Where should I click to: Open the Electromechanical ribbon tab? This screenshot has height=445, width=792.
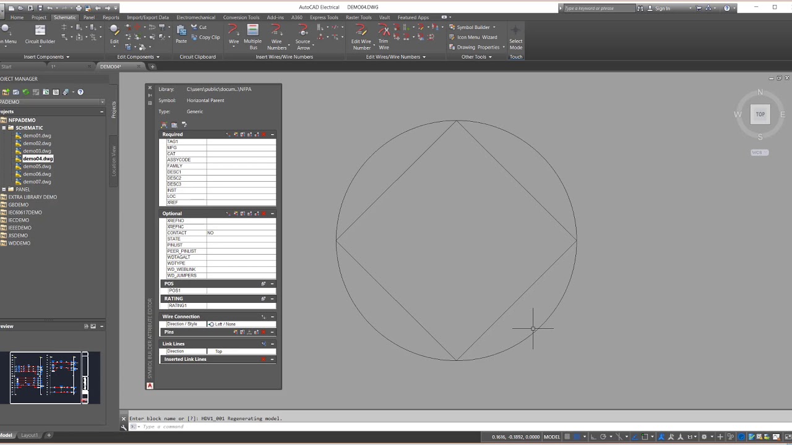point(196,17)
